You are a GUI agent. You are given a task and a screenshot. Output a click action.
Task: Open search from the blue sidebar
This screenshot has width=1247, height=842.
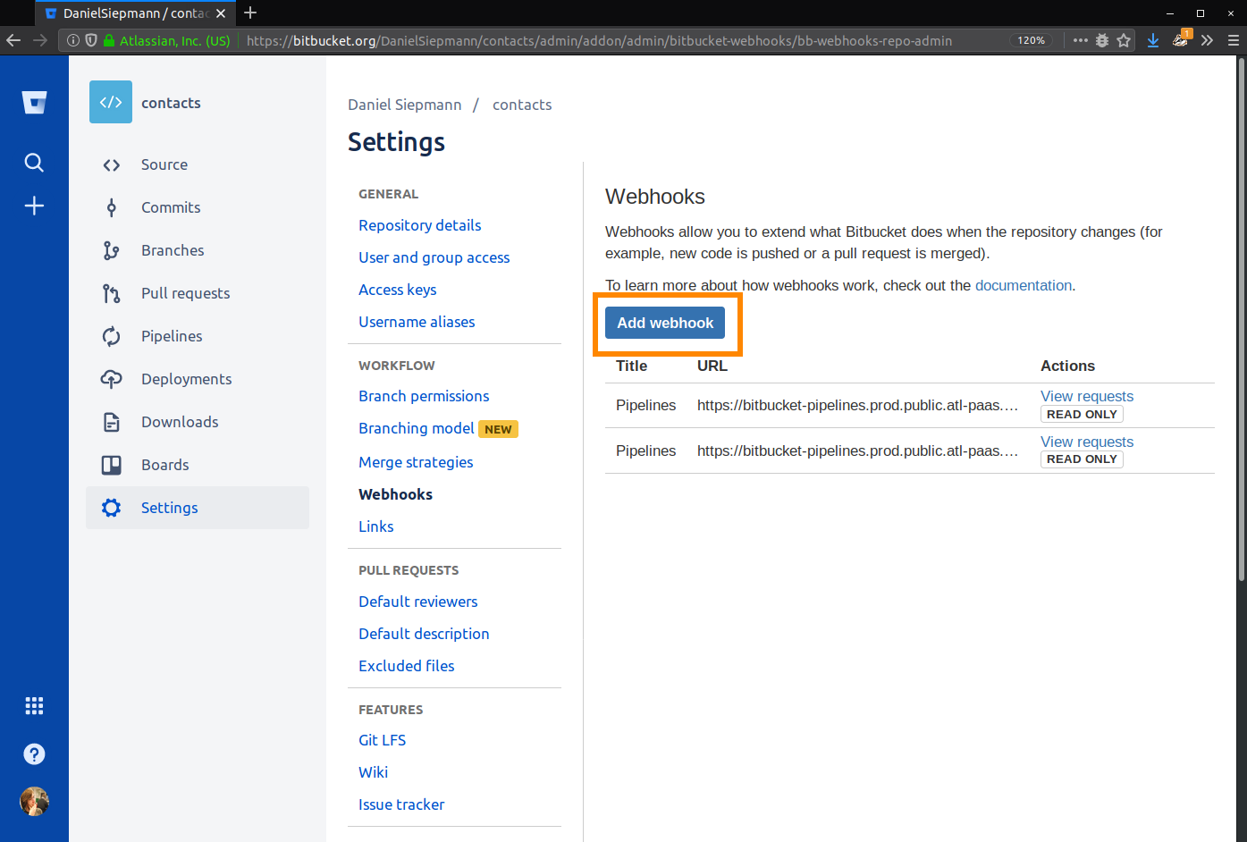[34, 162]
